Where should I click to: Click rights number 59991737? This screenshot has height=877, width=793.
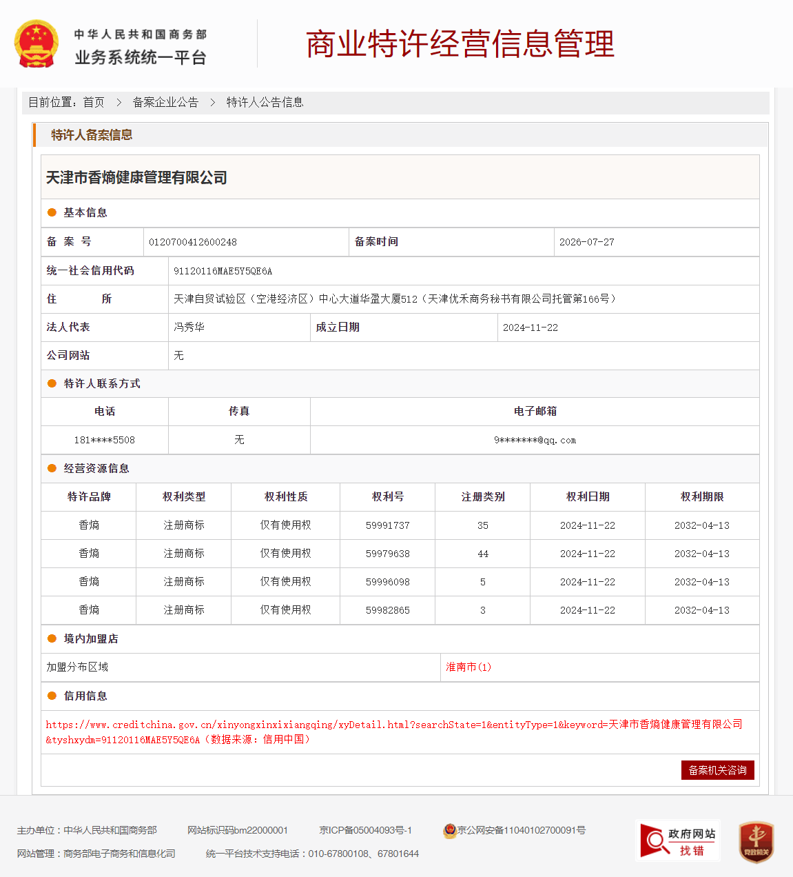tap(388, 525)
